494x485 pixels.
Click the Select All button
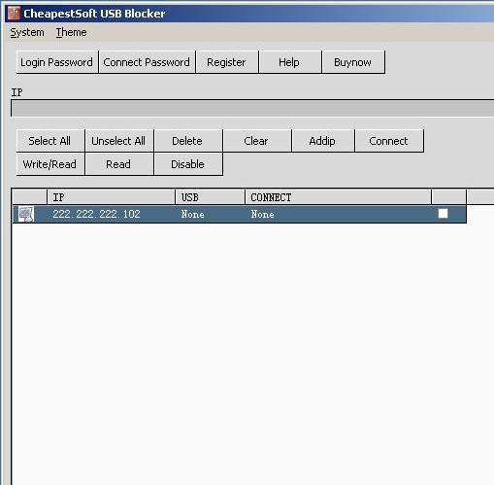(49, 141)
